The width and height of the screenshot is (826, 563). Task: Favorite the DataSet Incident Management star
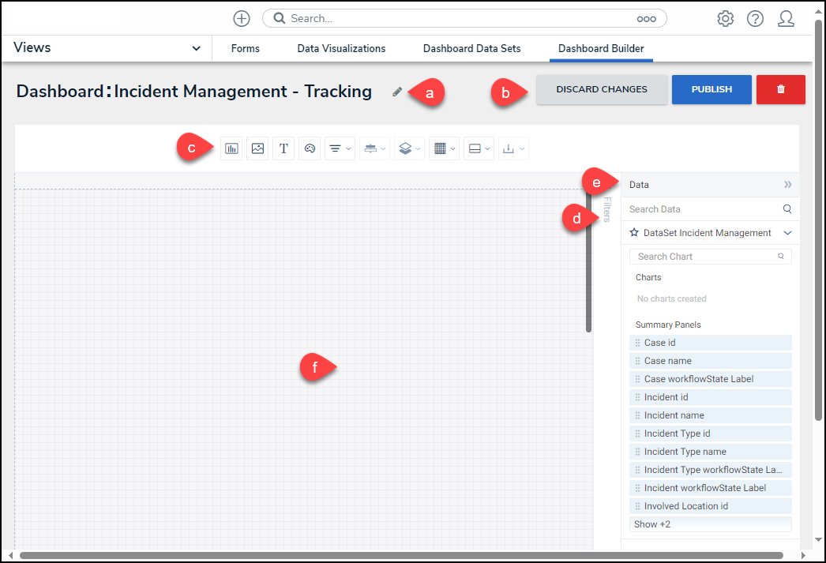[634, 233]
